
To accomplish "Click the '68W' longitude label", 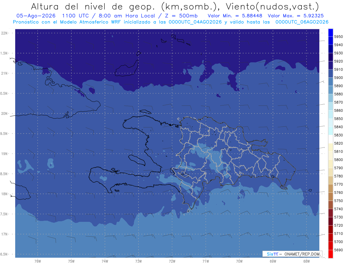I will pyautogui.click(x=306, y=261).
